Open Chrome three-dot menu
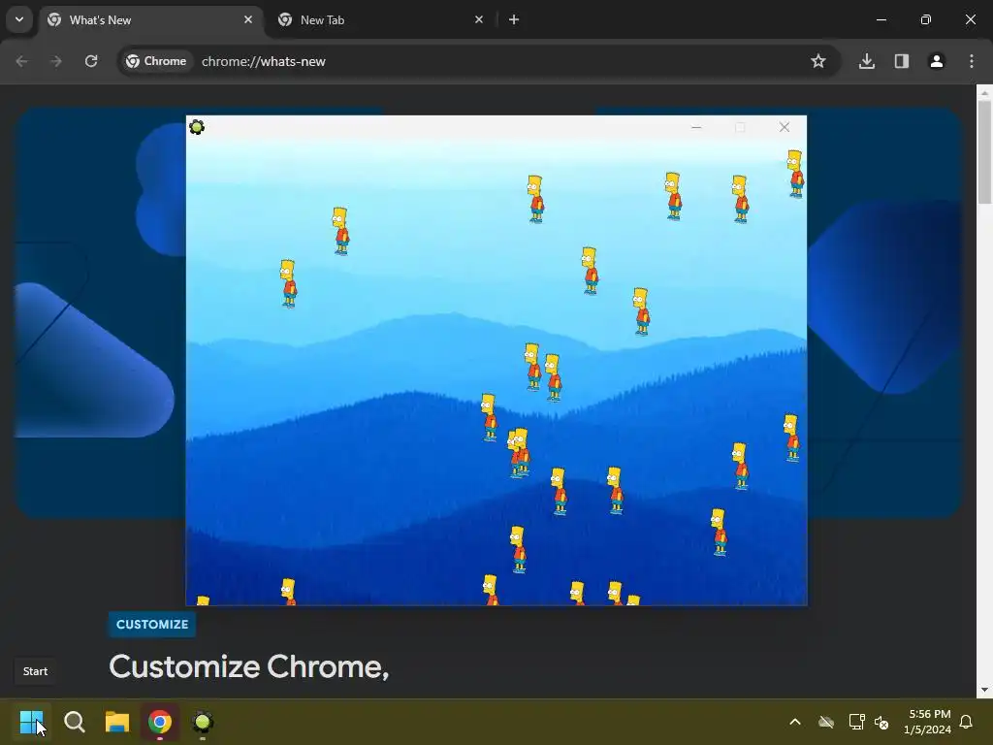The height and width of the screenshot is (745, 993). click(x=972, y=61)
